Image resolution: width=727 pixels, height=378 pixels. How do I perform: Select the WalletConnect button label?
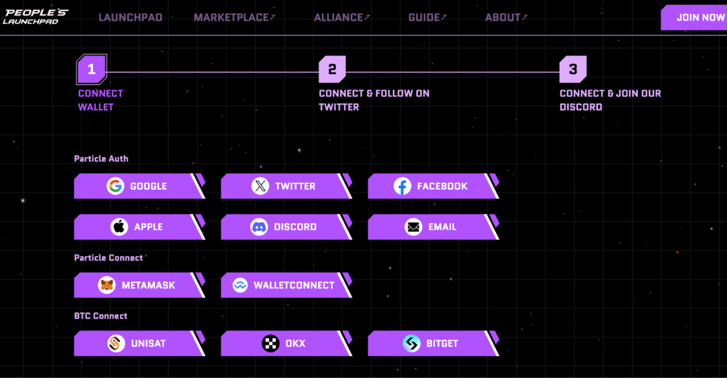tap(294, 285)
